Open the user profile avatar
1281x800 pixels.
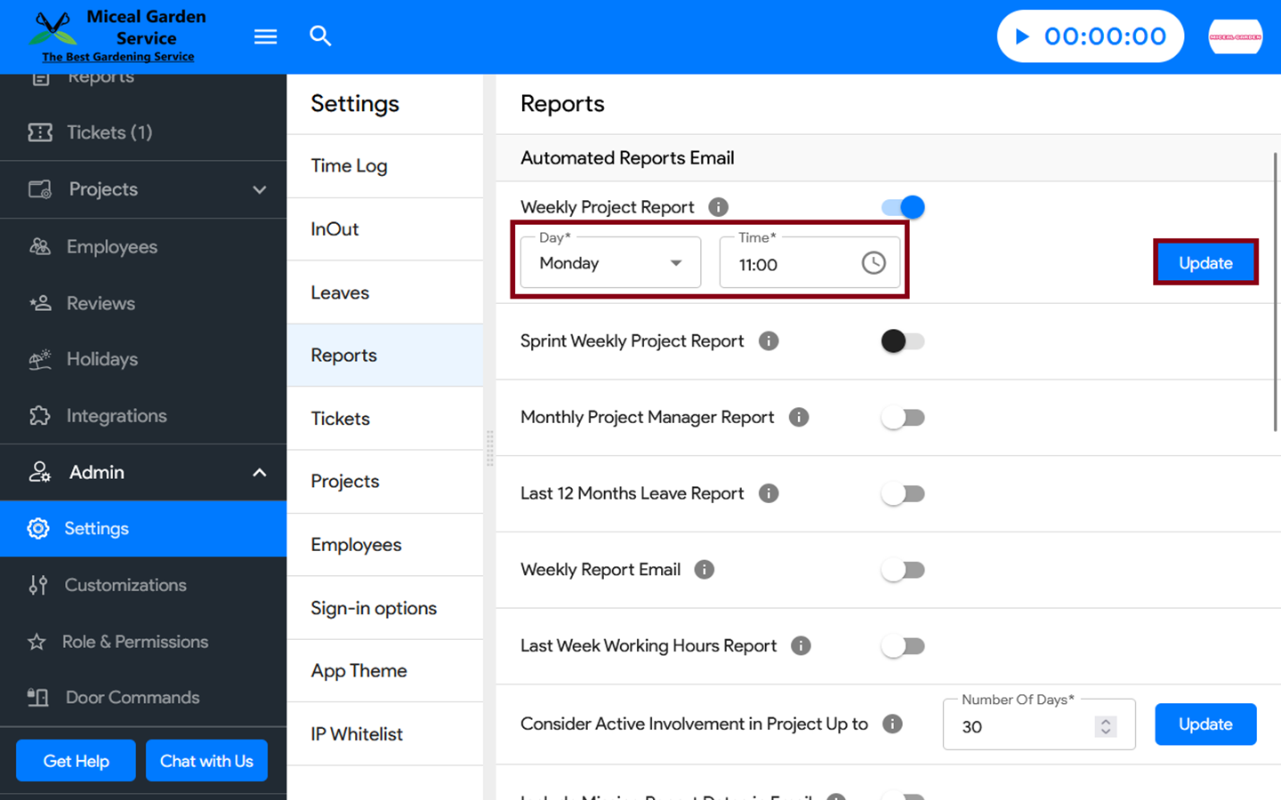pyautogui.click(x=1235, y=36)
